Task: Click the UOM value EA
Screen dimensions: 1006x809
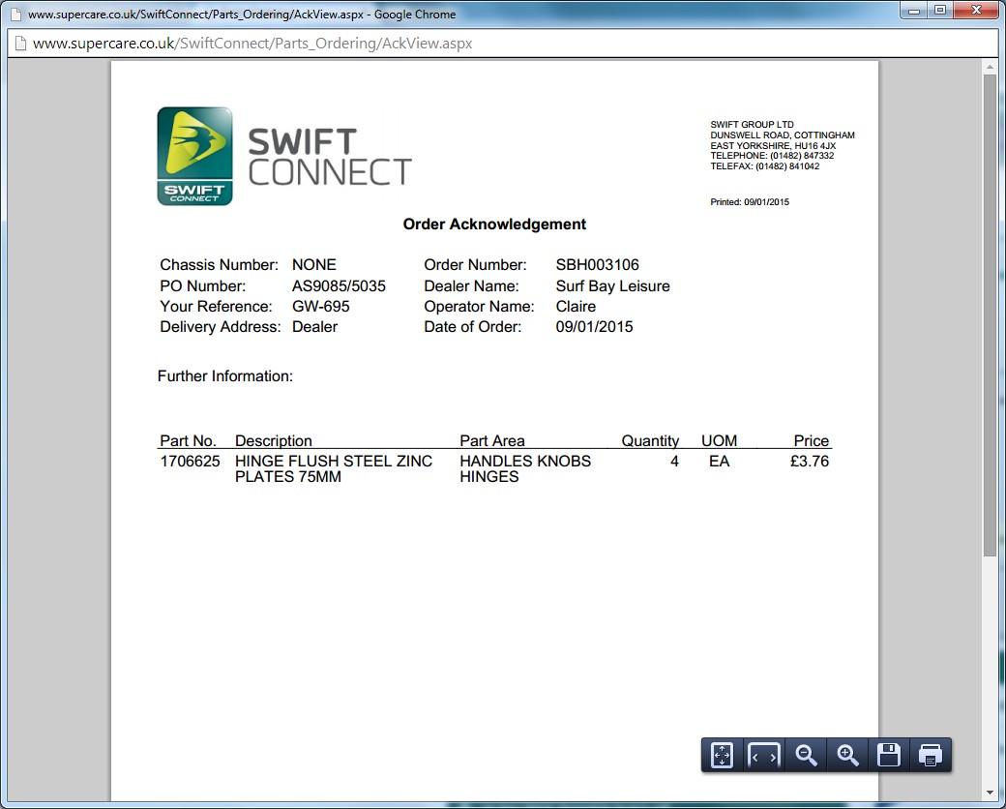Action: (720, 461)
